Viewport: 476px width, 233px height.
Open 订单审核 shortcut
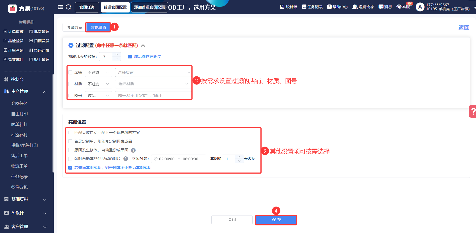tap(14, 31)
